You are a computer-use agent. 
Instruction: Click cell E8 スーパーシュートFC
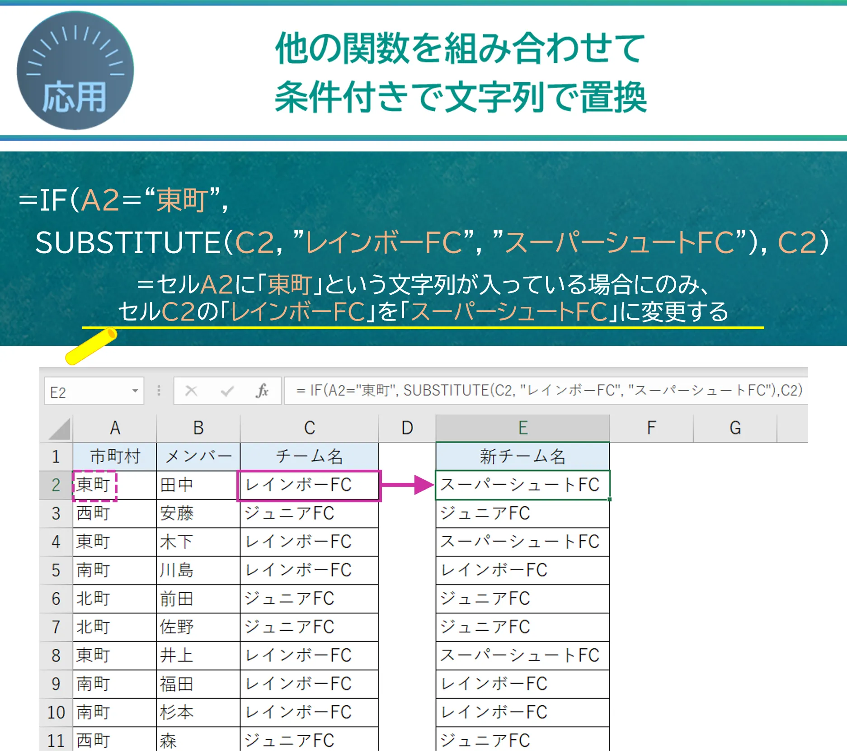coord(523,656)
